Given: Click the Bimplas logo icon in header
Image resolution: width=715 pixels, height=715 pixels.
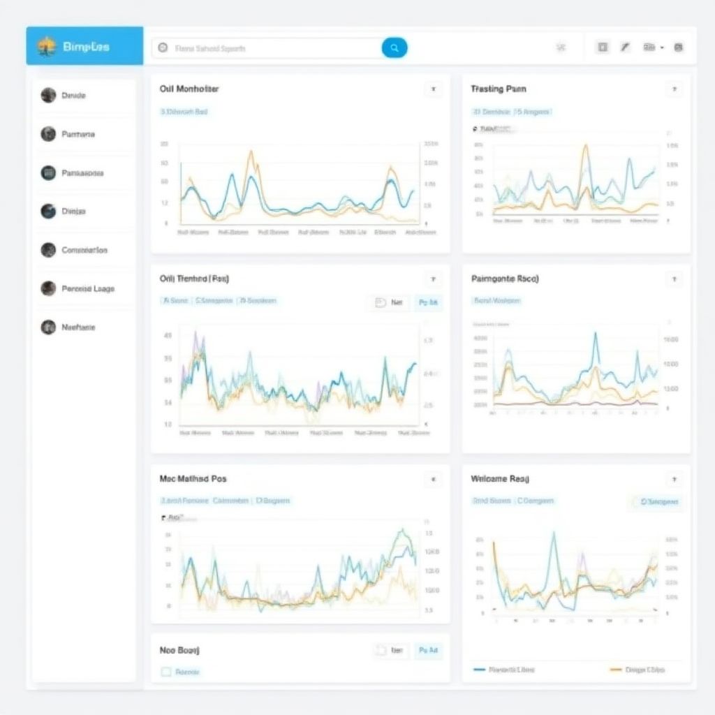Looking at the screenshot, I should click(47, 47).
